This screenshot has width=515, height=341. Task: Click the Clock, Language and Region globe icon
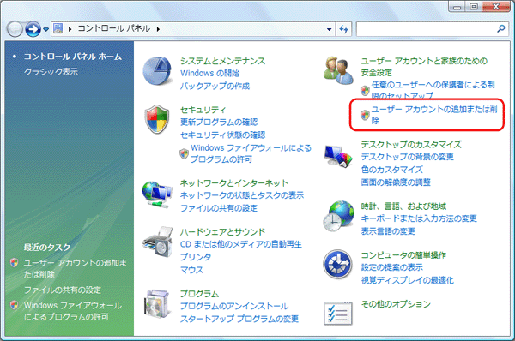(x=338, y=217)
